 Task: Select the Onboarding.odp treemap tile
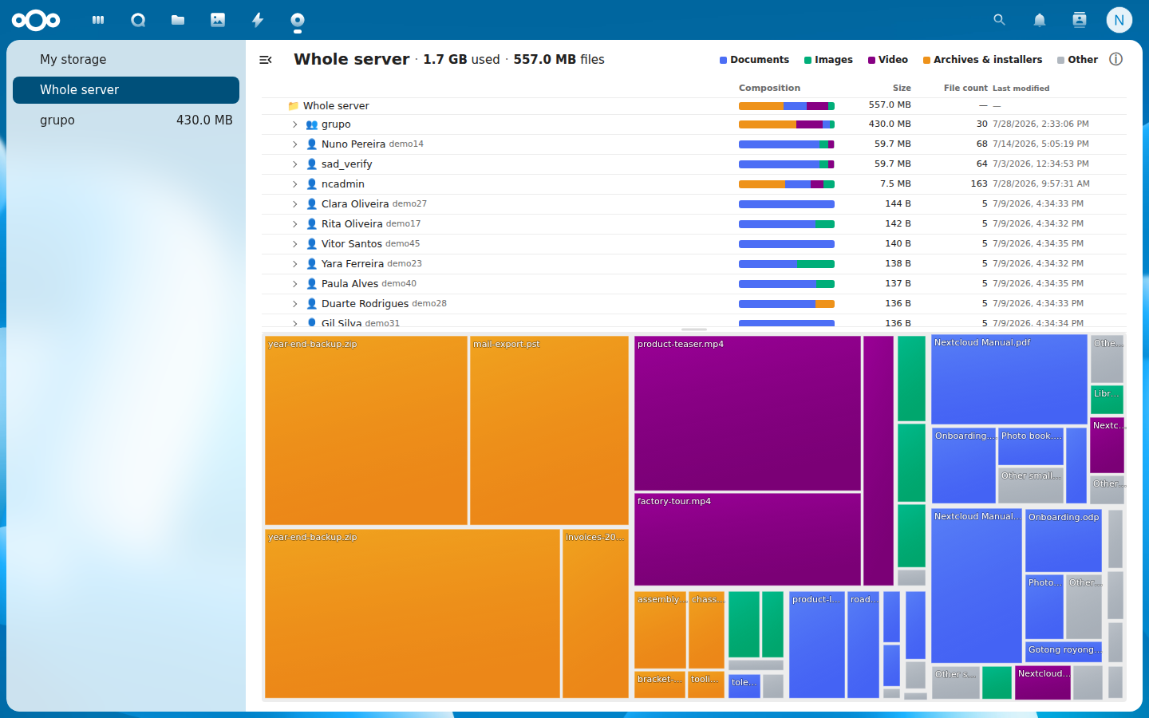(x=1064, y=541)
